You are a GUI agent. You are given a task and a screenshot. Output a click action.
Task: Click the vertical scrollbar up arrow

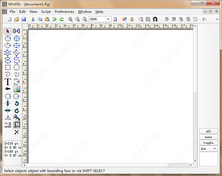pos(195,26)
